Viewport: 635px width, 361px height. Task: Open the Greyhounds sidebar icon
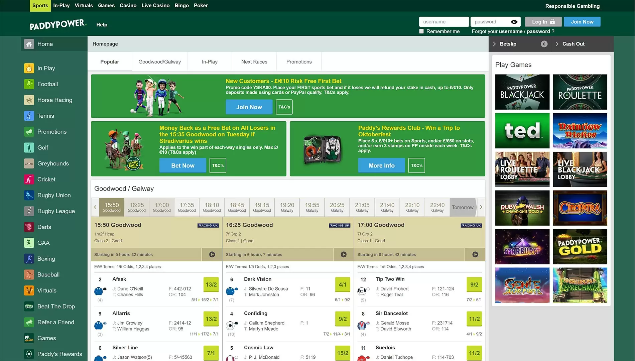pos(29,163)
